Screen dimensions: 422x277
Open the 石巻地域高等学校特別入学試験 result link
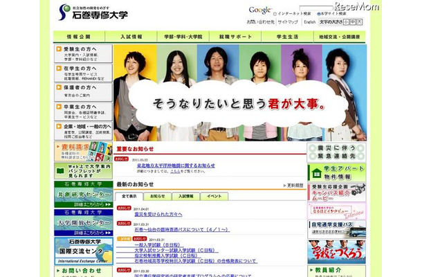[196, 261]
